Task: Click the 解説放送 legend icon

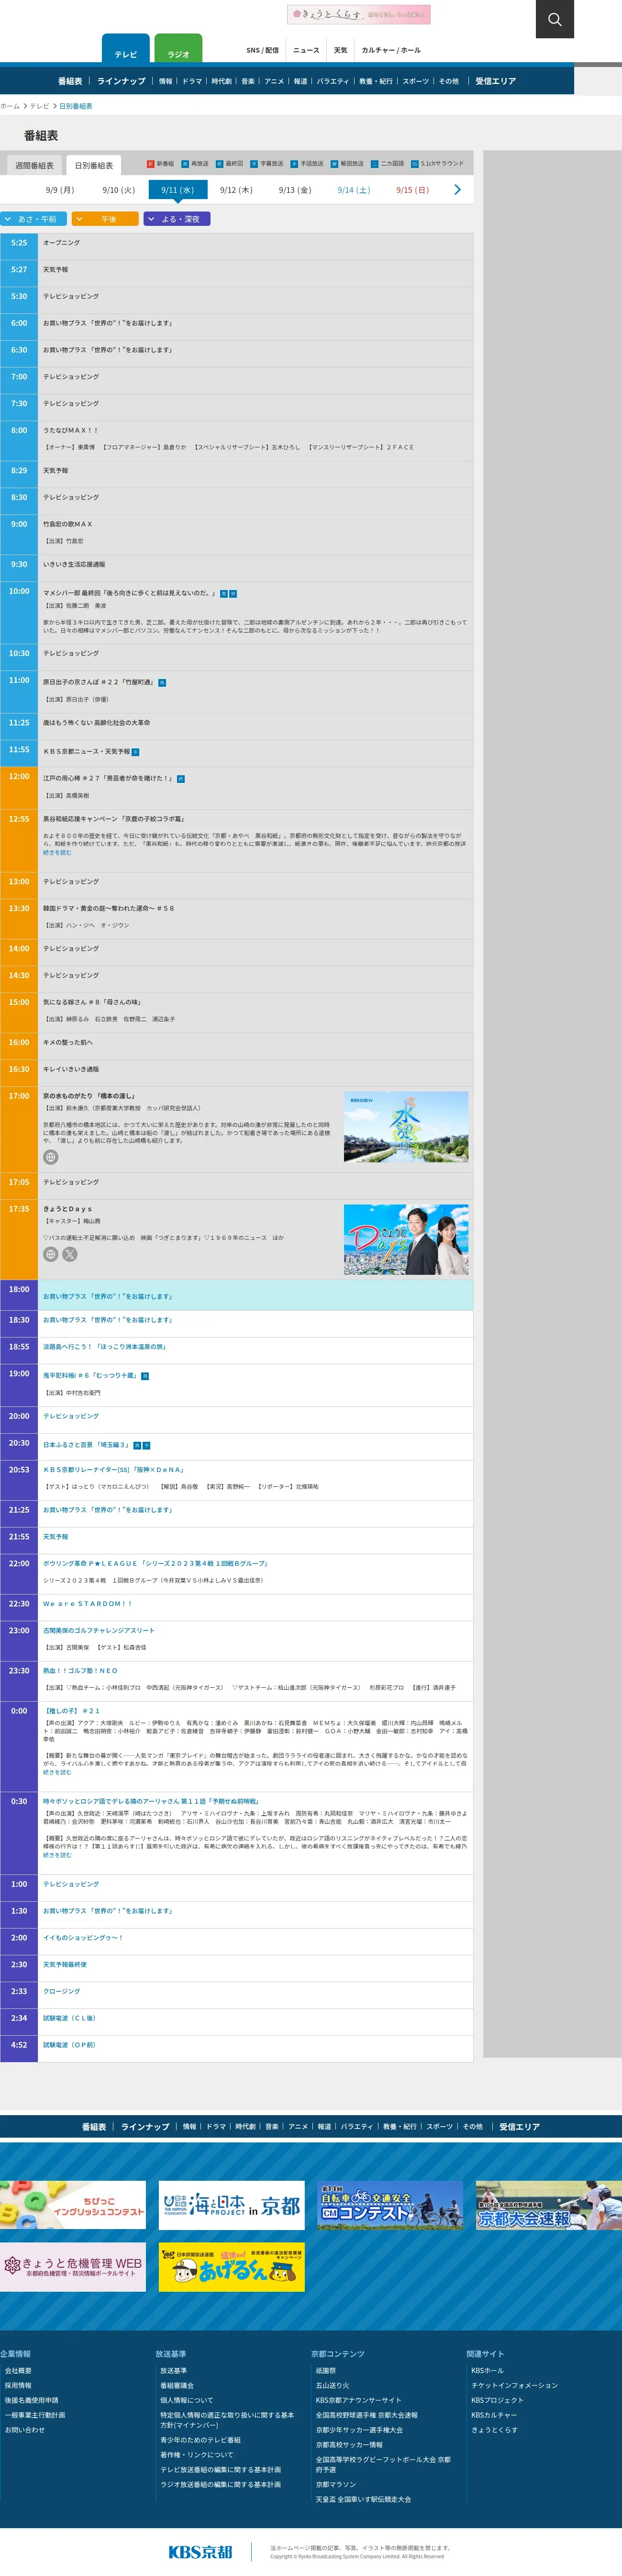Action: [x=334, y=163]
